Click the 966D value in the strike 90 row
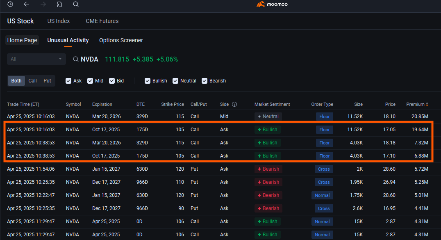 [142, 208]
